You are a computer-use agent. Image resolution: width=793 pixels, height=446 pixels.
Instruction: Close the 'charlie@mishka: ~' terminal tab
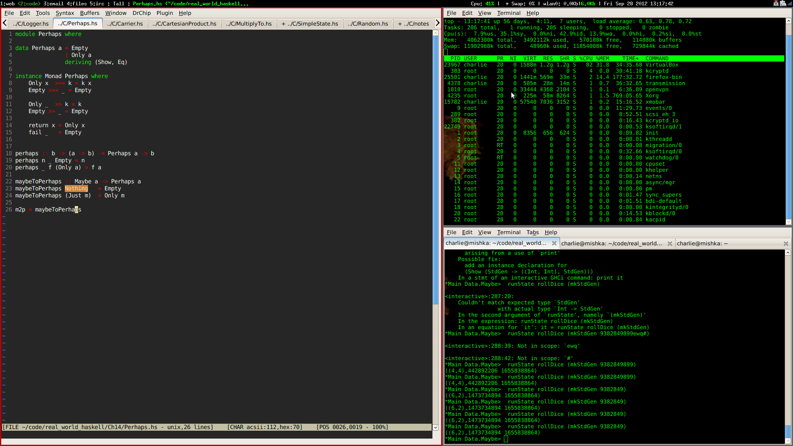click(786, 244)
